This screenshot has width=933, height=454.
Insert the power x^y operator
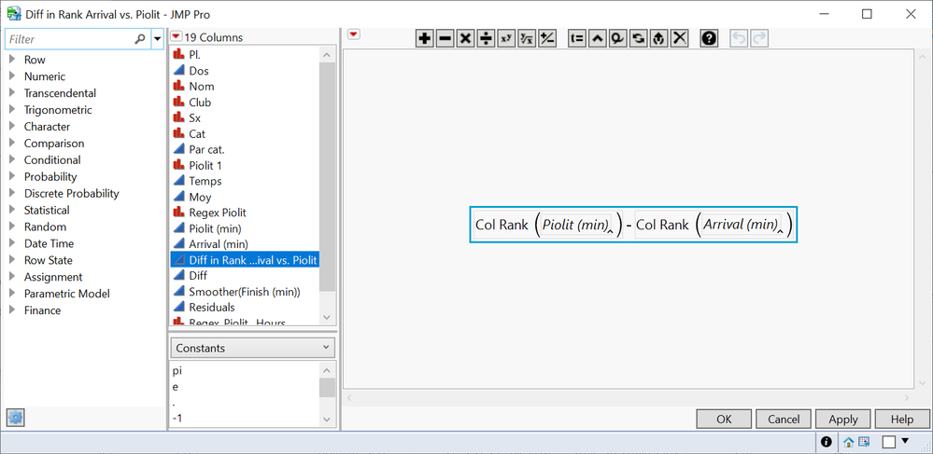click(x=506, y=38)
